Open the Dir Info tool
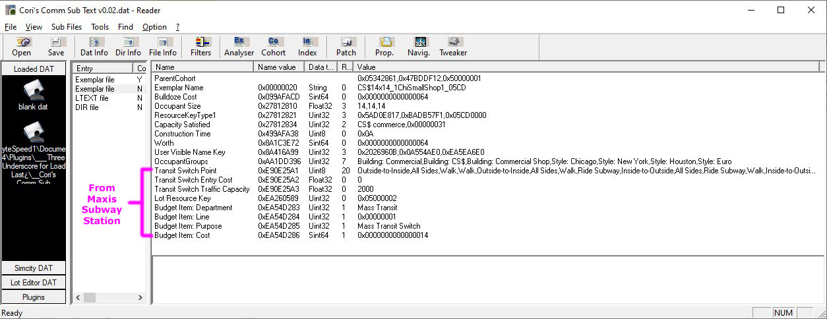 coord(128,47)
